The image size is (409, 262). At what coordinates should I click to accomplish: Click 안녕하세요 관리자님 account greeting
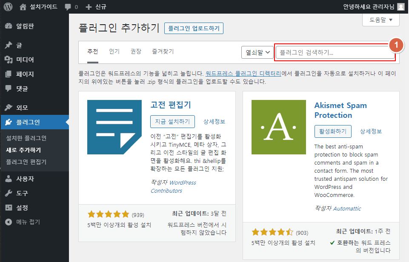point(369,7)
